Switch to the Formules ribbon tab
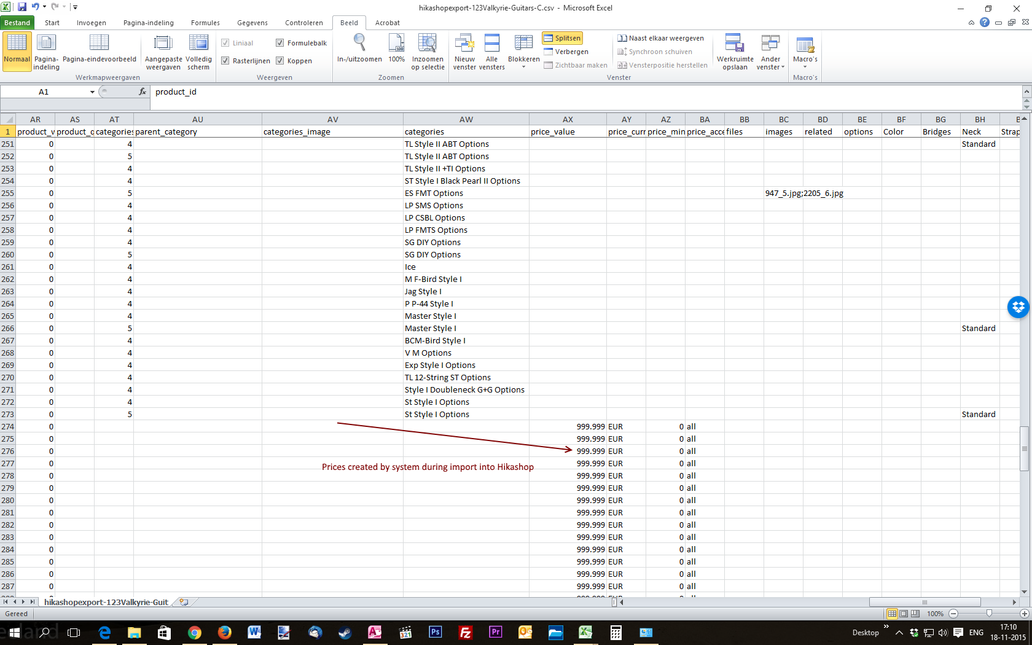The image size is (1032, 645). pos(205,23)
